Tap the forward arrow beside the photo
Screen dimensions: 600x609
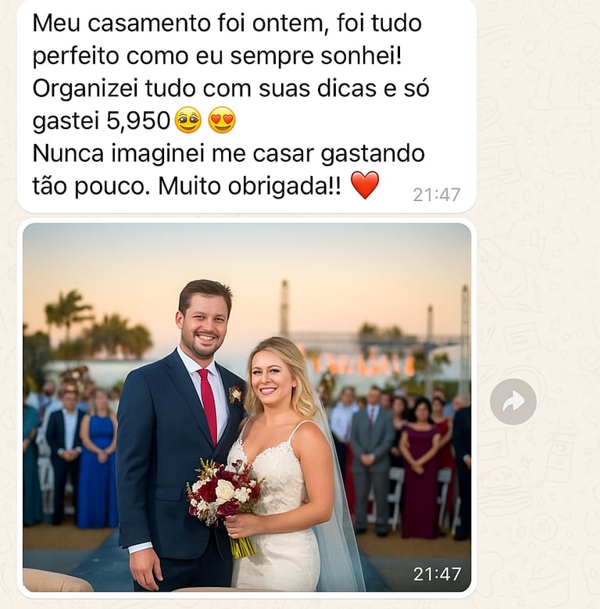click(x=513, y=402)
